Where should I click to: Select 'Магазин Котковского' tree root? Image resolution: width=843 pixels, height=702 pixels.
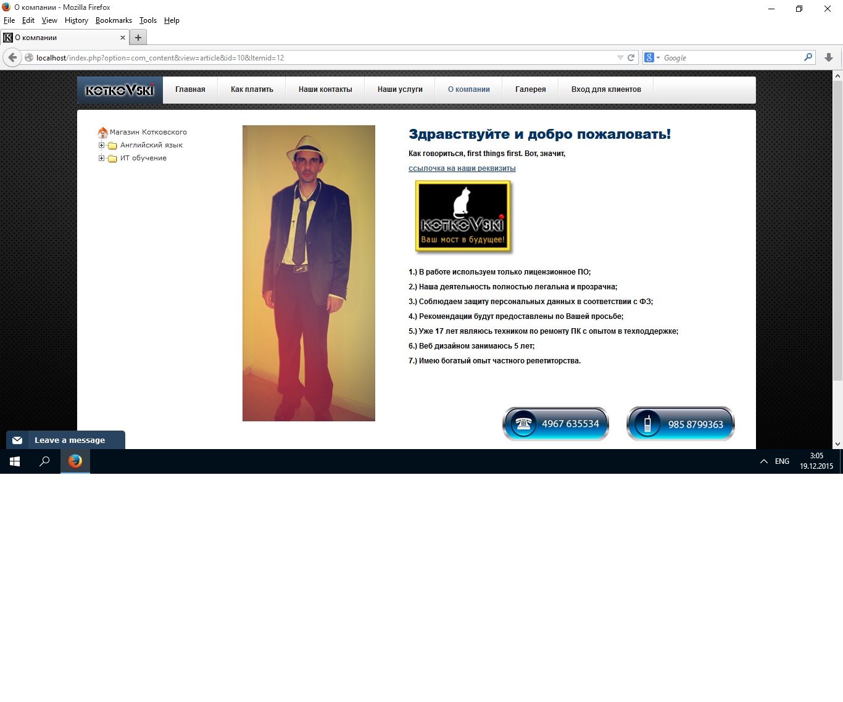(x=148, y=132)
